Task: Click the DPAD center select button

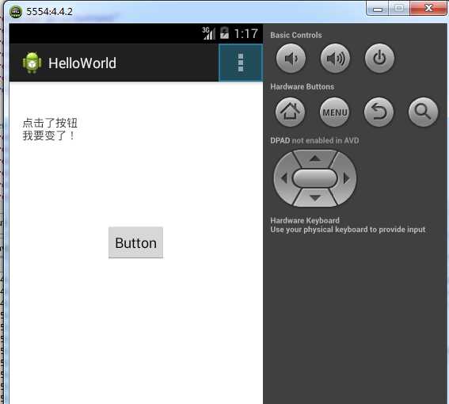Action: 315,178
